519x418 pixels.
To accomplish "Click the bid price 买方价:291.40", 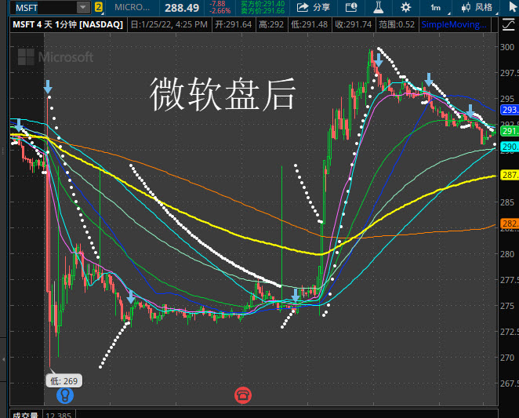I will [x=263, y=4].
